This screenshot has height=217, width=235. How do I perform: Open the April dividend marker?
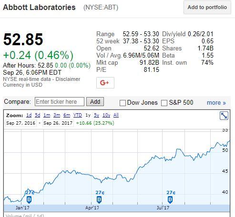pyautogui.click(x=99, y=199)
